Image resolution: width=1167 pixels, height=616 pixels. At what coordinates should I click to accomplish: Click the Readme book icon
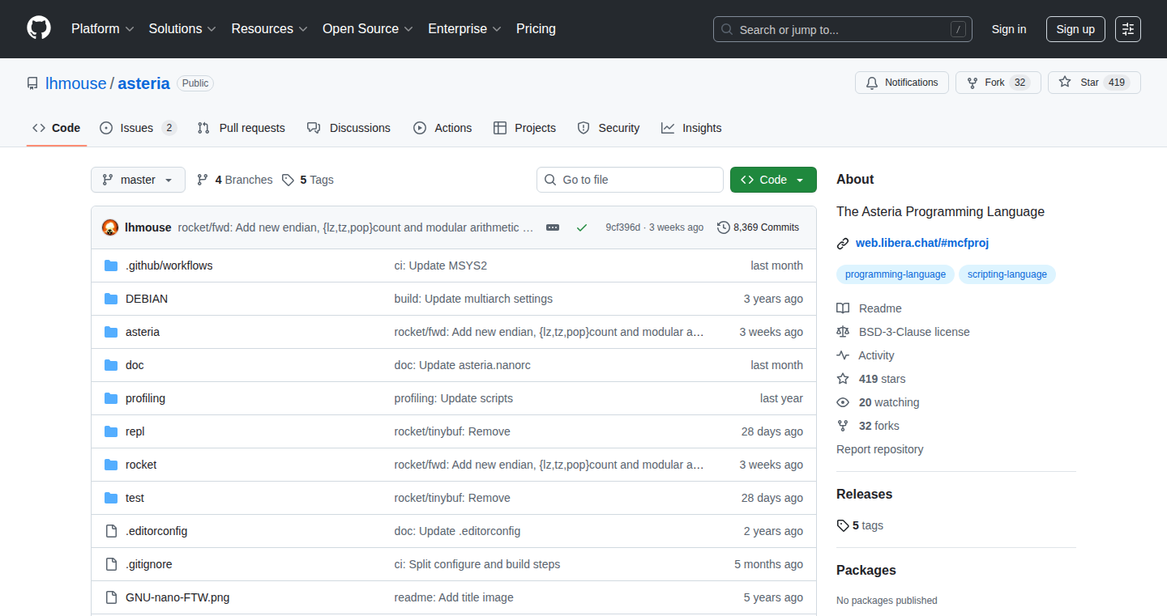pyautogui.click(x=843, y=308)
